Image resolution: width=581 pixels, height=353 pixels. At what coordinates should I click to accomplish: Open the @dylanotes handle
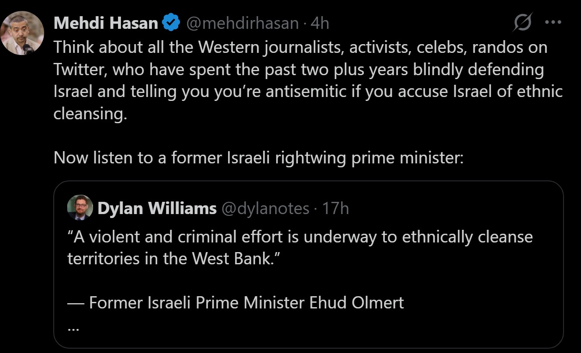click(266, 208)
